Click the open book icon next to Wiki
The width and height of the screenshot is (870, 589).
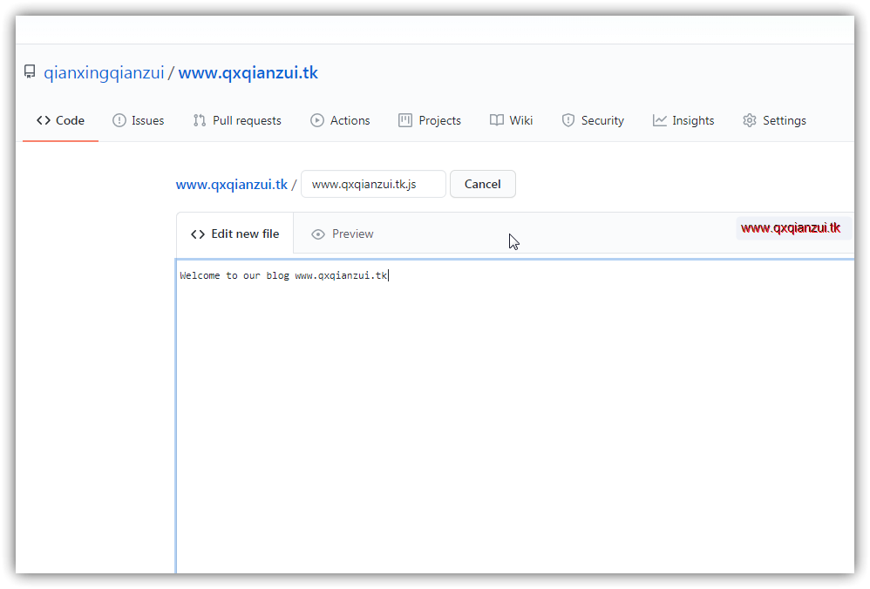point(497,120)
